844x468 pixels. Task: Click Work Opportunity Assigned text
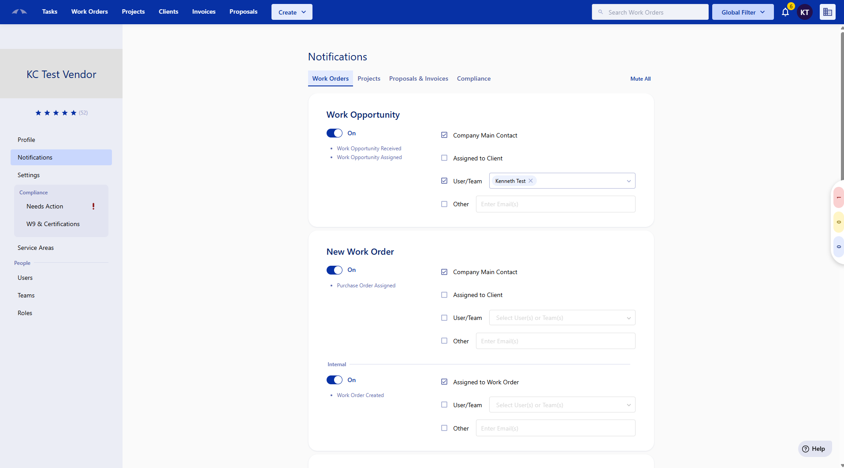(x=369, y=157)
